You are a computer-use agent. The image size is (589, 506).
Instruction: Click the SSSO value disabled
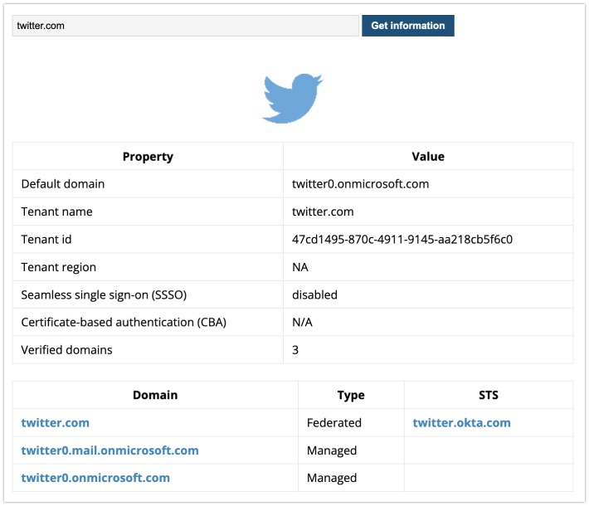(314, 294)
